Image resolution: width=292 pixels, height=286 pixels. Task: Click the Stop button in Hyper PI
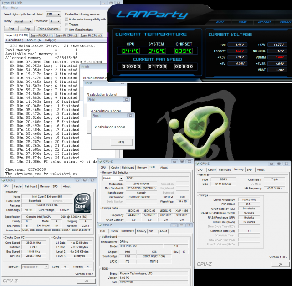(x=27, y=29)
